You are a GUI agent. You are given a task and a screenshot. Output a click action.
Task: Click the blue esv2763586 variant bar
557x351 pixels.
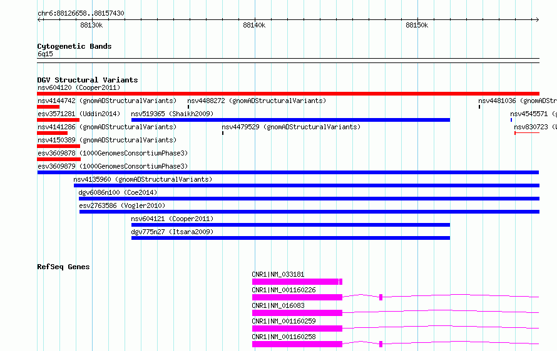(309, 212)
